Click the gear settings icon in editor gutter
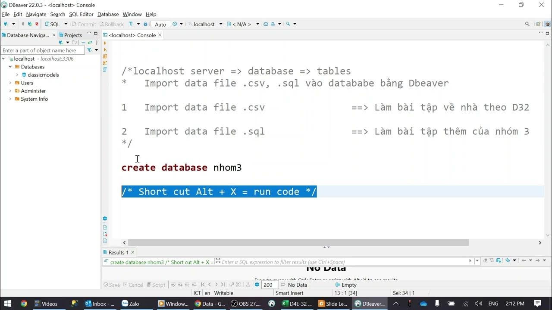The width and height of the screenshot is (552, 310). click(x=105, y=219)
